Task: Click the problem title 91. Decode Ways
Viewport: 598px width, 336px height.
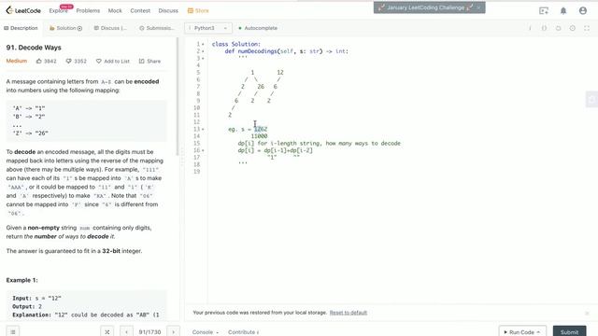Action: click(x=34, y=48)
